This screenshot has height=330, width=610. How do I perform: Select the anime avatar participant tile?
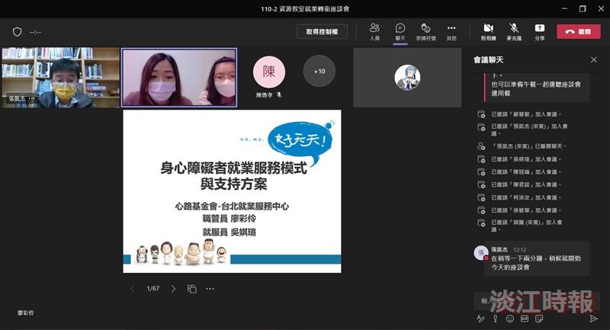407,77
